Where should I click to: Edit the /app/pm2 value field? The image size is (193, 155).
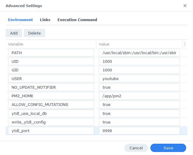(139, 96)
